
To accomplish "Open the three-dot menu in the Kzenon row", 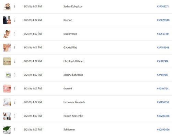I will coord(14,20).
